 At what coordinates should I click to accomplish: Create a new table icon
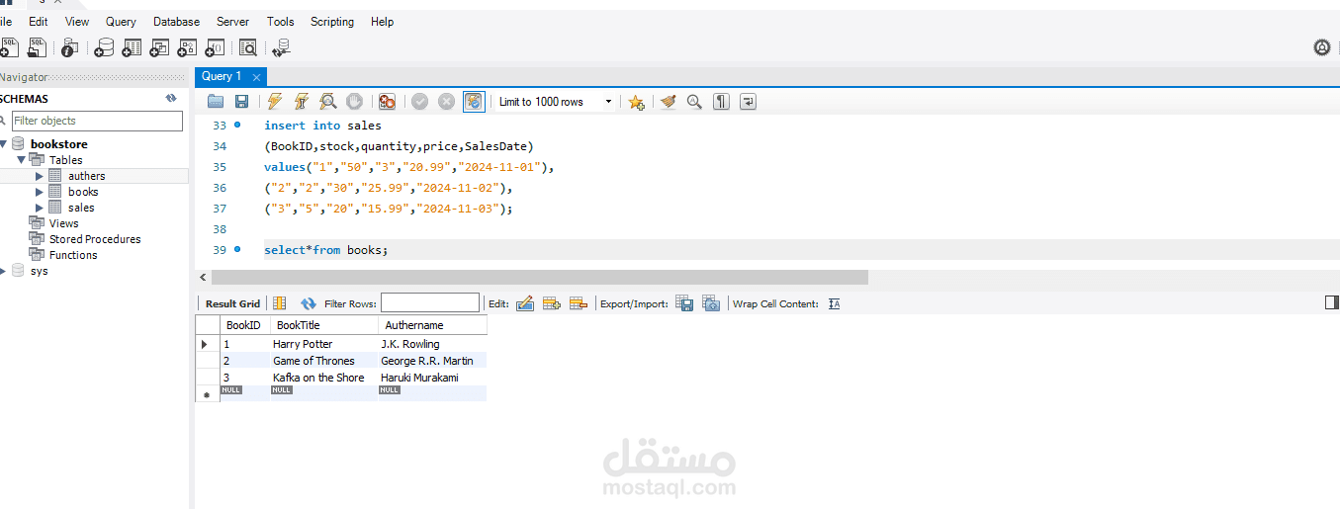pos(132,46)
